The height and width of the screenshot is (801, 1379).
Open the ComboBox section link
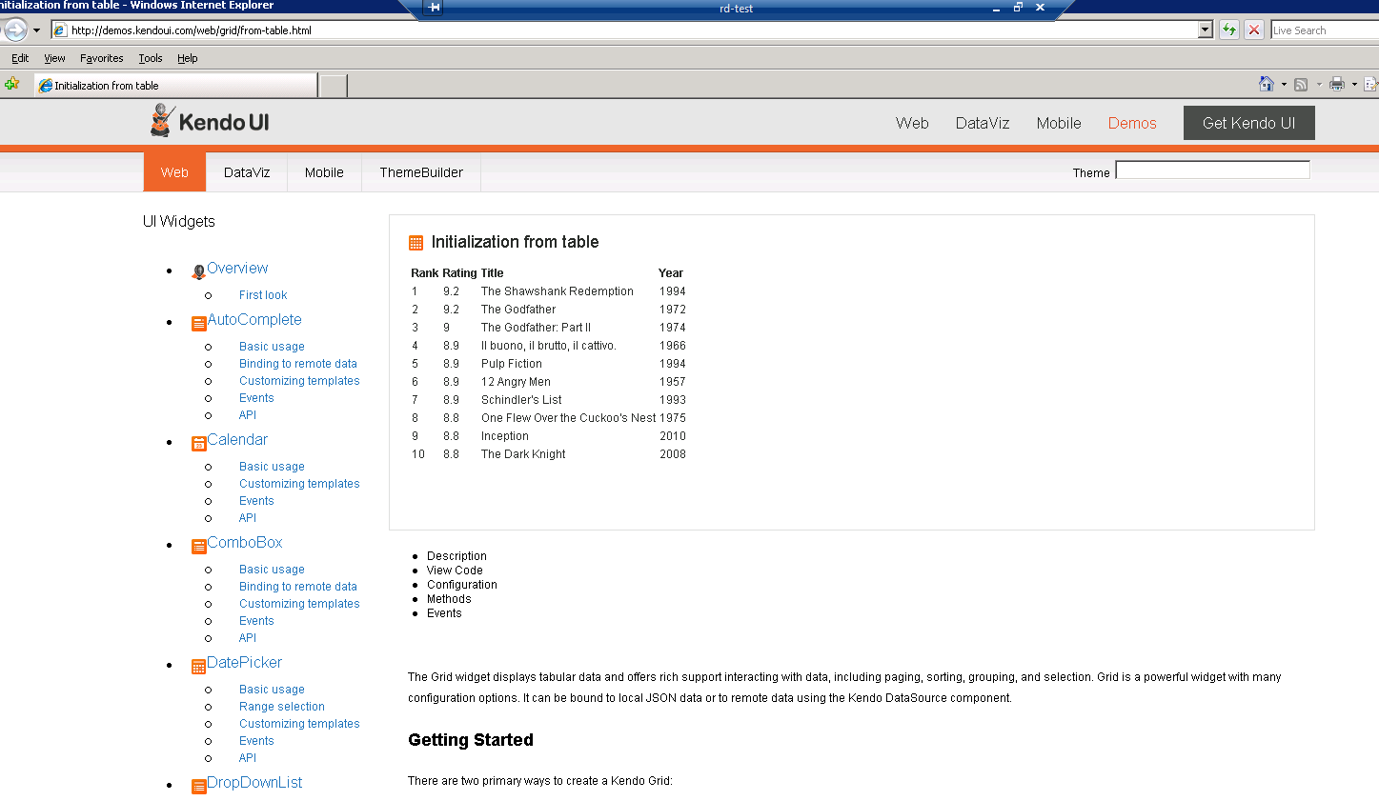tap(245, 543)
